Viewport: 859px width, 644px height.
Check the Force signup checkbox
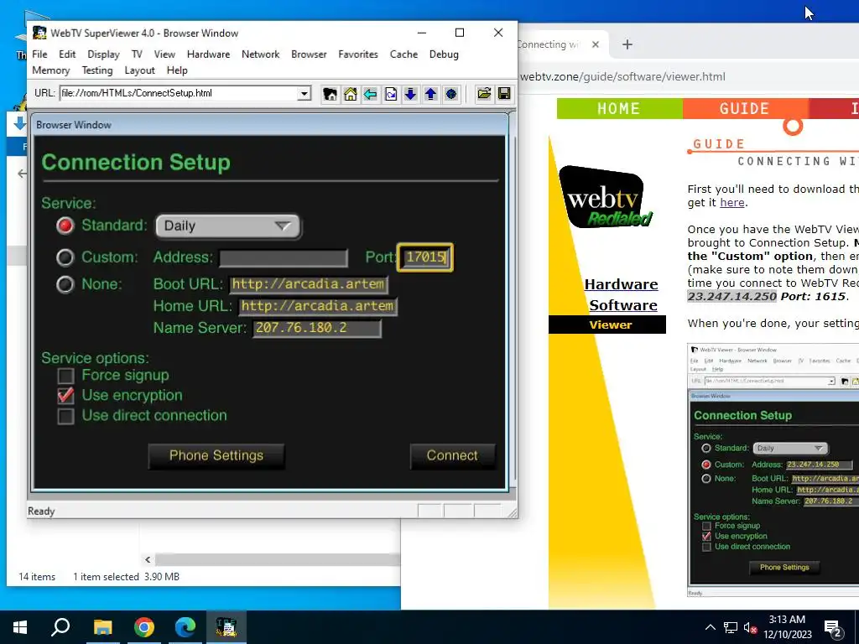tap(65, 376)
